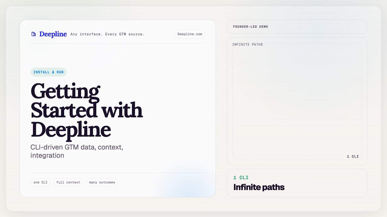Click the FOUNDER-LED DEMO label

pyautogui.click(x=250, y=27)
